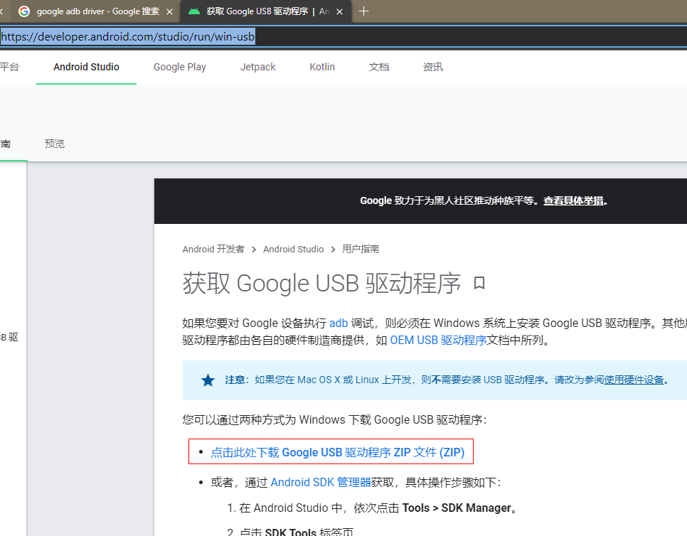Click the Android 开发者 breadcrumb

click(x=213, y=249)
